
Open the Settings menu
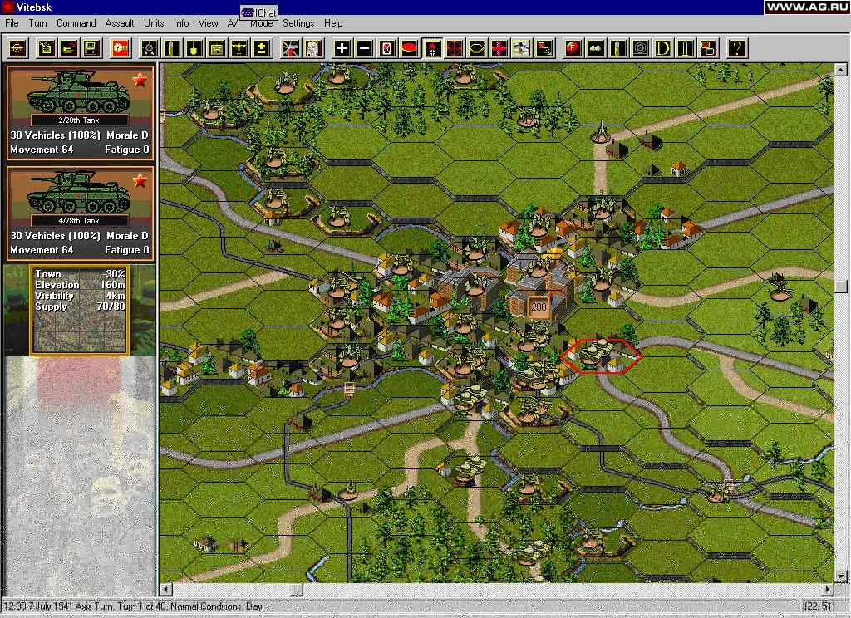tap(298, 23)
